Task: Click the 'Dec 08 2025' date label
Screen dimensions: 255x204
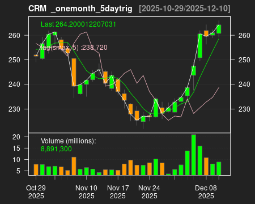Action: [x=206, y=192]
